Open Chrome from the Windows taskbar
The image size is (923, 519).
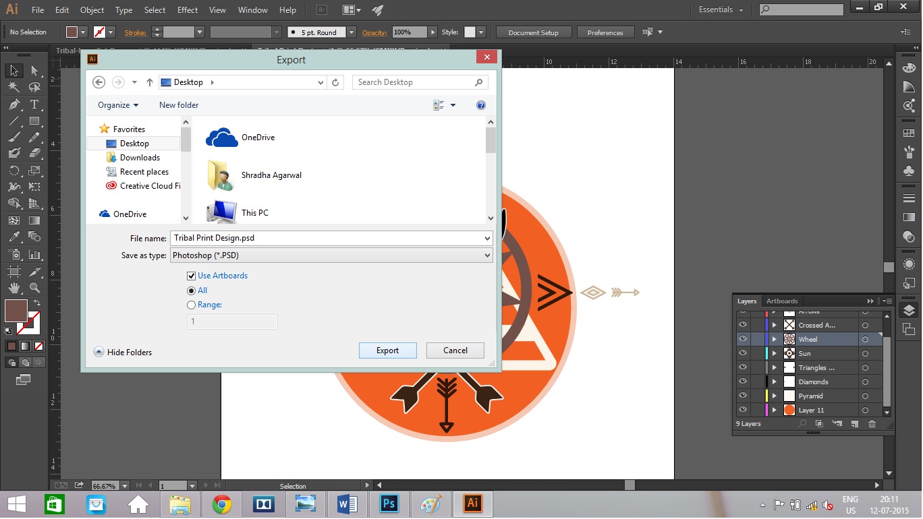222,503
